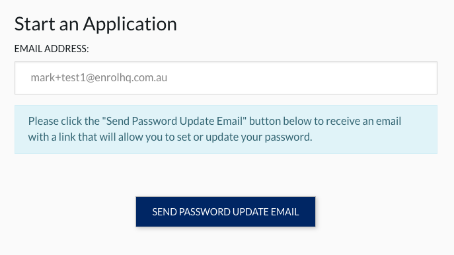454x255 pixels.
Task: Click the word "Start" in the page title
Action: pyautogui.click(x=34, y=24)
